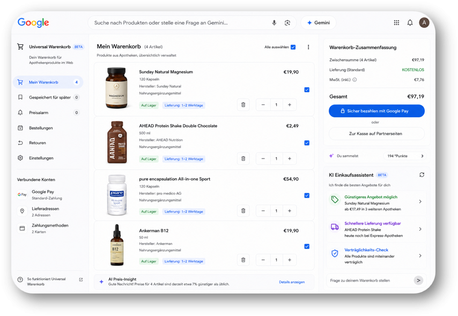This screenshot has width=458, height=316.
Task: Expand Schnellere Lieferung verfügbar chevron
Action: click(x=420, y=229)
